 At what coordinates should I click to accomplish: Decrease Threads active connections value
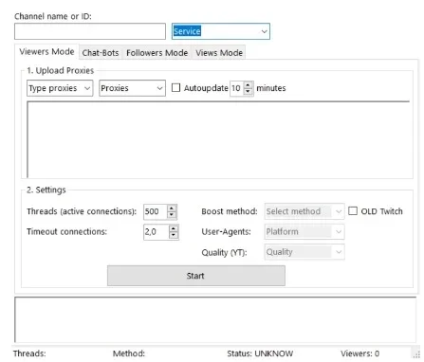click(x=172, y=215)
